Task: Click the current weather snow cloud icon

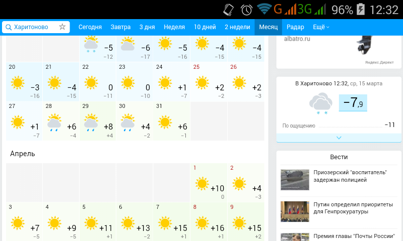Action: 320,103
